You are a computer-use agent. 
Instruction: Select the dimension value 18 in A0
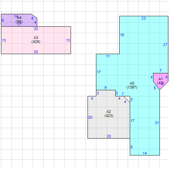tap(122, 35)
